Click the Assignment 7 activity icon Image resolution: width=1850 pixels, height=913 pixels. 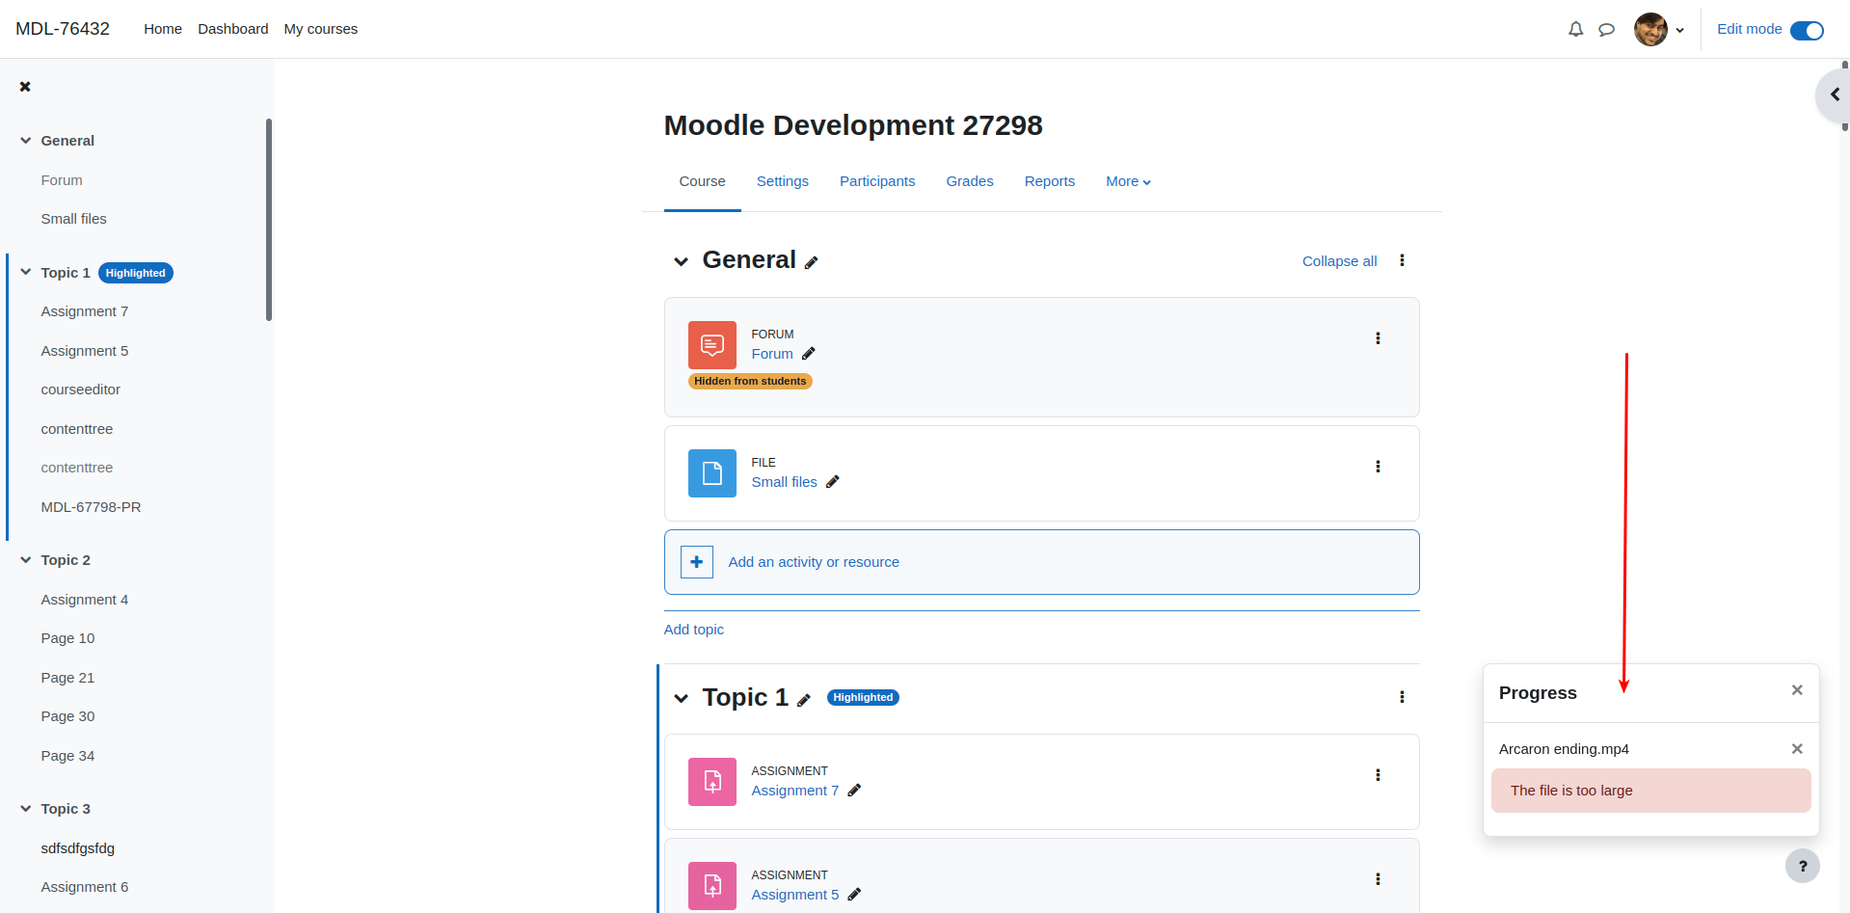point(712,782)
